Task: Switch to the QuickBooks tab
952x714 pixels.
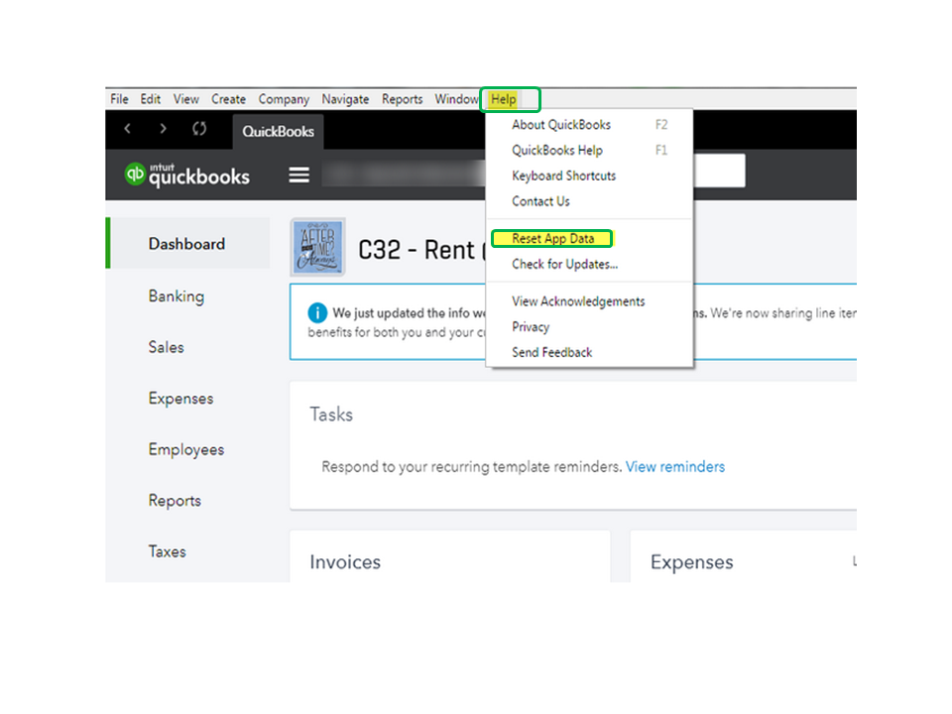Action: [278, 131]
